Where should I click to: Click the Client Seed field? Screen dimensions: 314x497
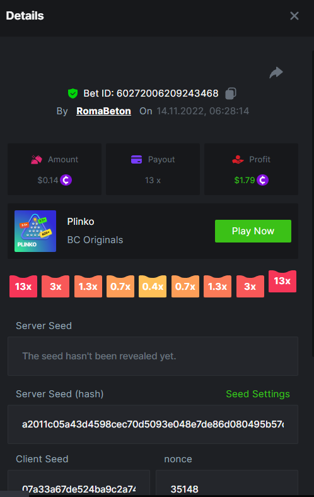78,483
